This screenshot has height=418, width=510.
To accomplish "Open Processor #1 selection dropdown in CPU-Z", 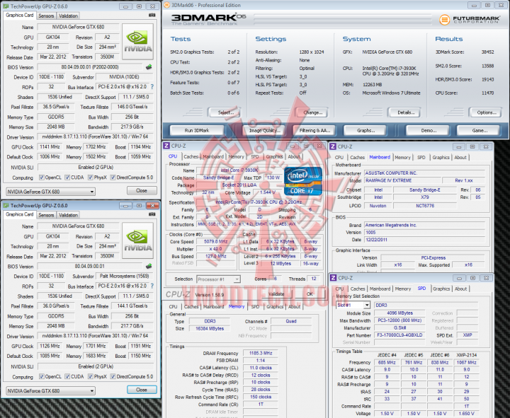I will click(218, 279).
